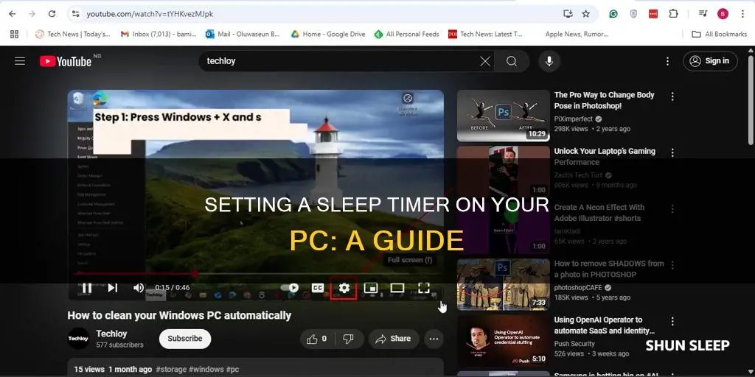Open Home Google Drive bookmark
The width and height of the screenshot is (755, 377).
pos(328,34)
